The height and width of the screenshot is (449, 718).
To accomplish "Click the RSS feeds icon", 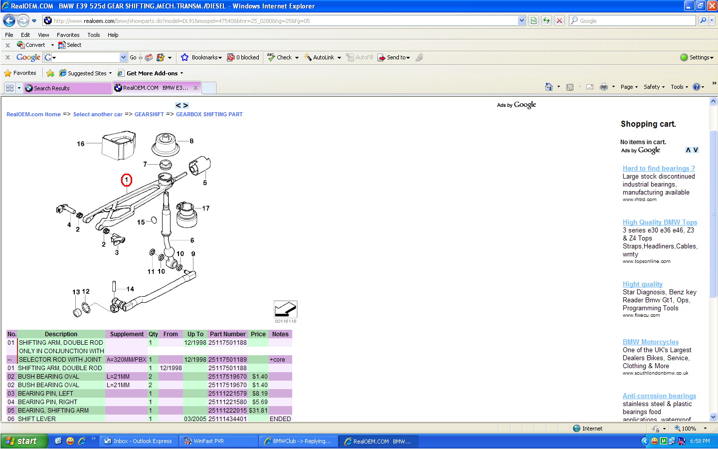I will pos(570,87).
